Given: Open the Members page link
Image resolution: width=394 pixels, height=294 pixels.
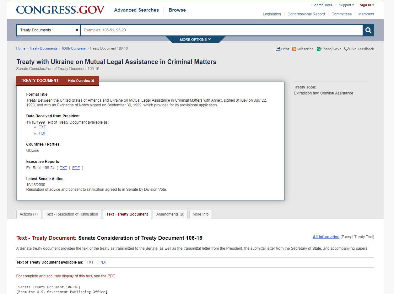Looking at the screenshot, I should [366, 14].
